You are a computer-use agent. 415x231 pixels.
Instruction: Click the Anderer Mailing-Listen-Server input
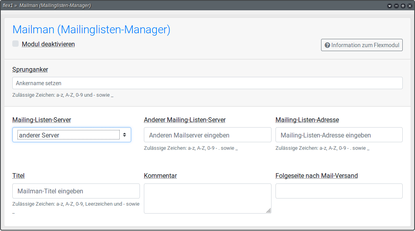[207, 135]
